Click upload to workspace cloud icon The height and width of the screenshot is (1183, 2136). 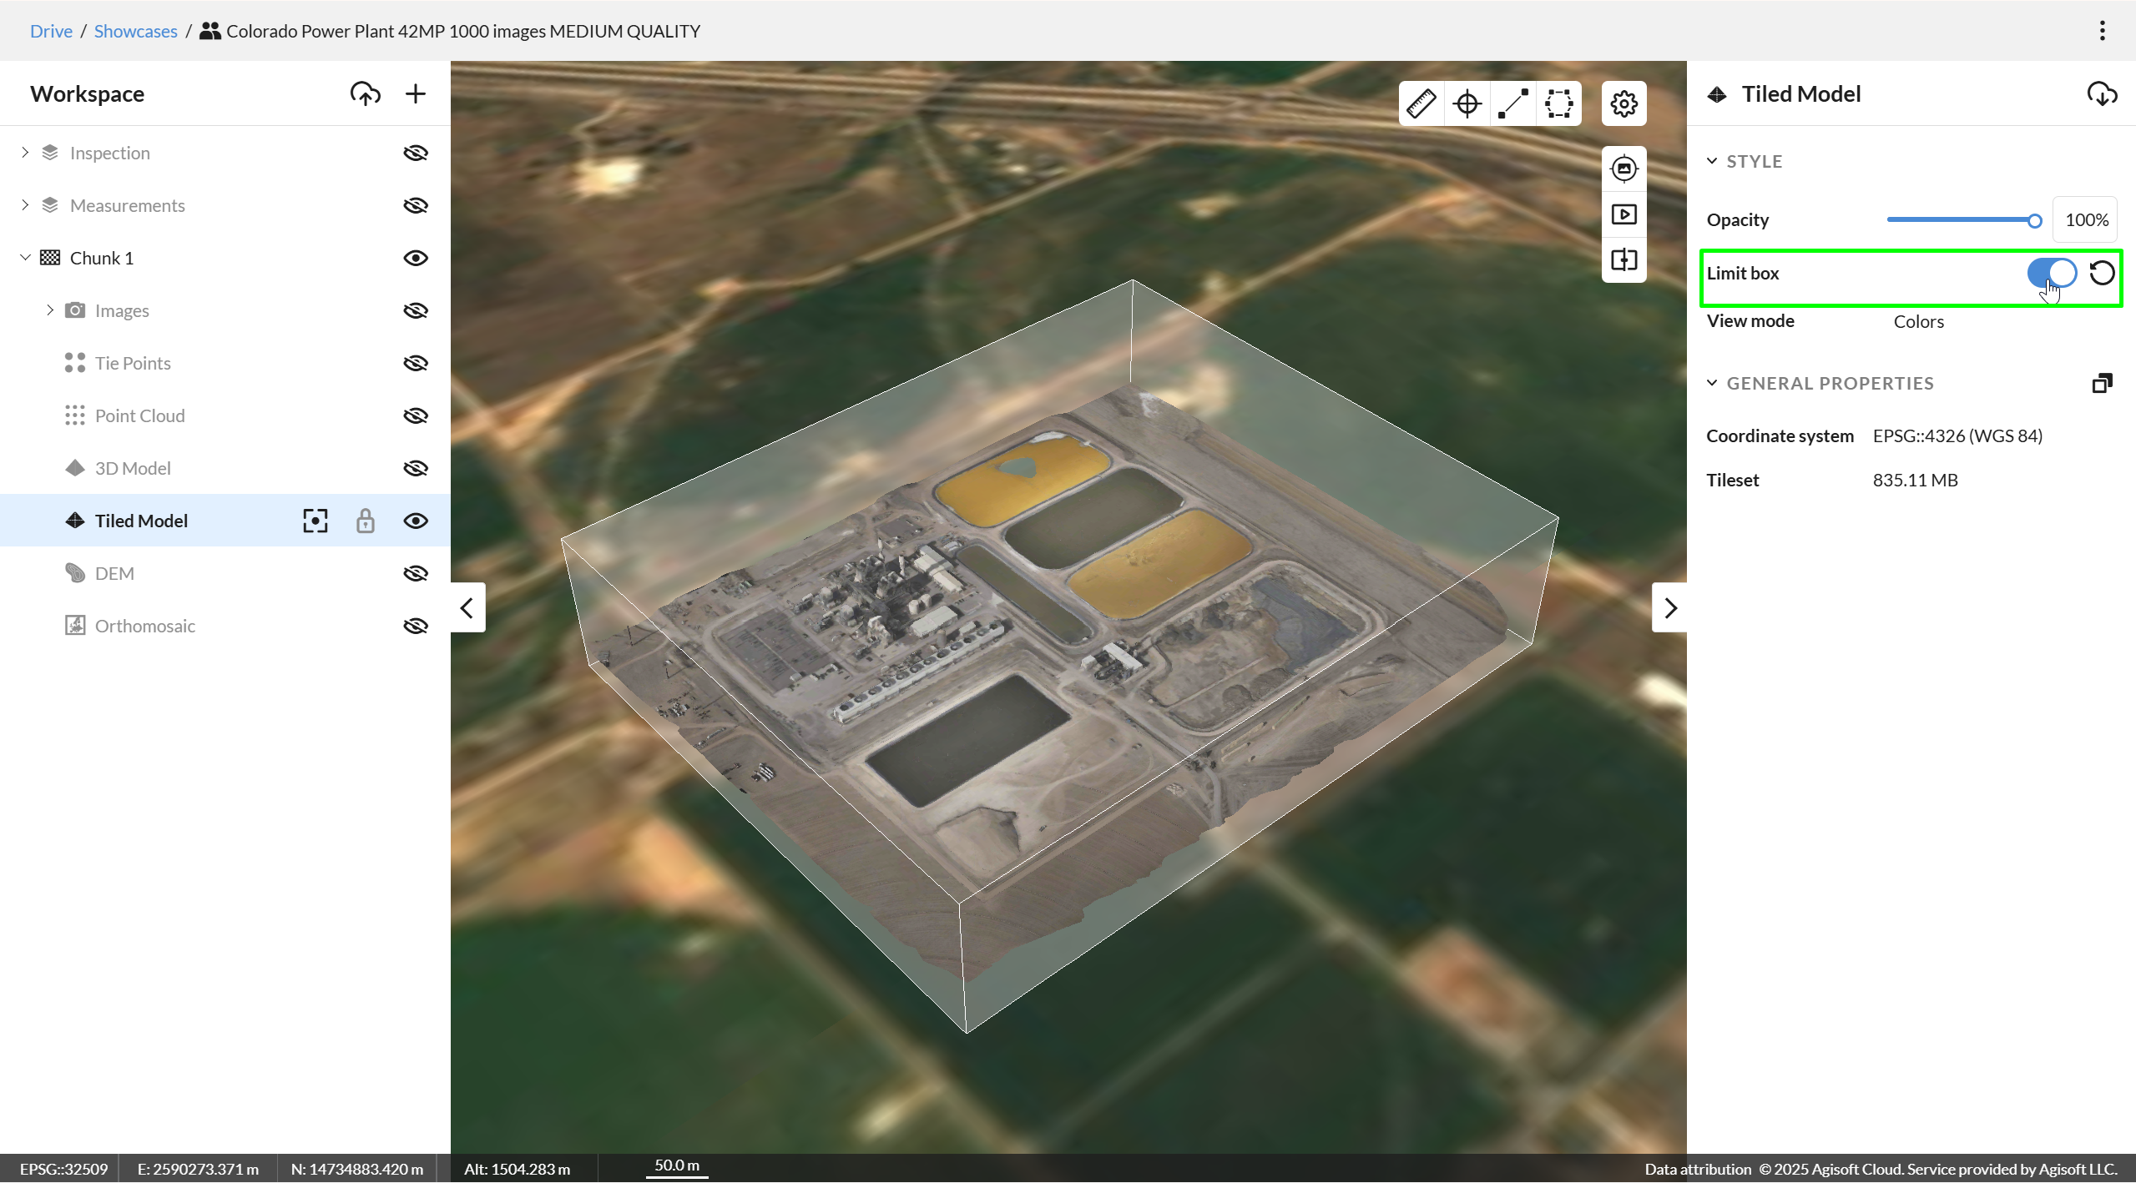pos(365,93)
